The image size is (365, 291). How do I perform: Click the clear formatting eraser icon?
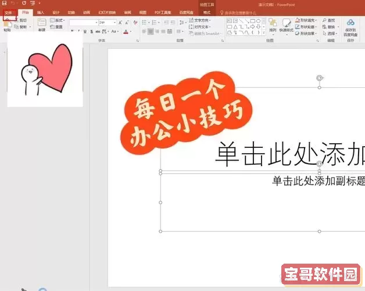pyautogui.click(x=136, y=22)
